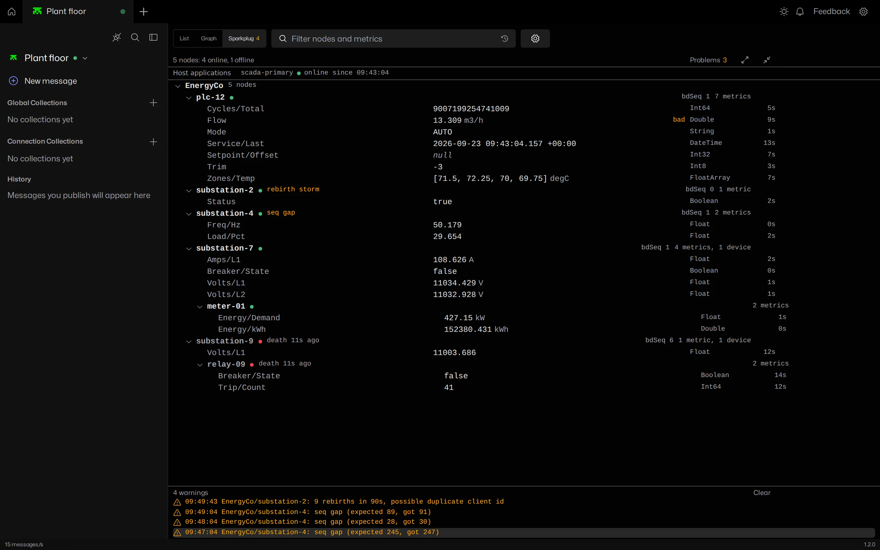Viewport: 880px width, 550px height.
Task: Click the 'bad' quality flag on Flow
Action: click(x=679, y=120)
